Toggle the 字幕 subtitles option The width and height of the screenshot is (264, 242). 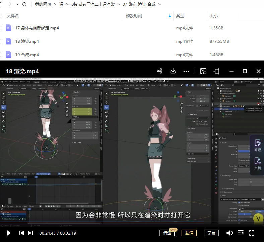coord(211,233)
